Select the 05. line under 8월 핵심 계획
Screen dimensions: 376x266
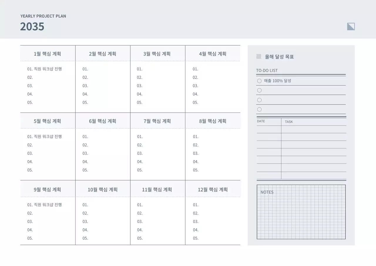click(x=195, y=170)
